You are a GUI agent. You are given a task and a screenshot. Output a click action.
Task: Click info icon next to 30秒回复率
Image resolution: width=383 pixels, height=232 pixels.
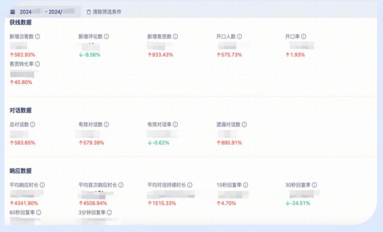pos(314,185)
